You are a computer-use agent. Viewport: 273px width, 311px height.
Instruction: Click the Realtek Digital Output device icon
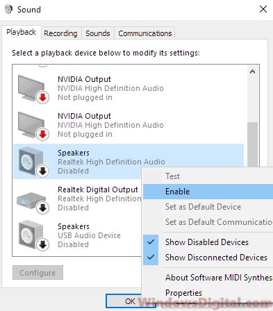(33, 203)
